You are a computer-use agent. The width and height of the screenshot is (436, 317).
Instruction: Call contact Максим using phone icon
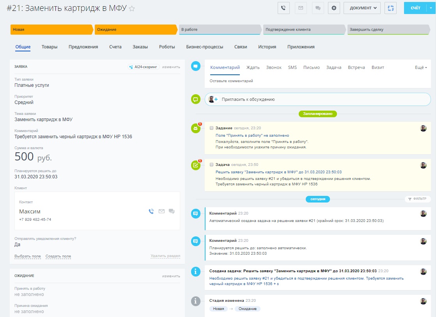[x=151, y=211]
